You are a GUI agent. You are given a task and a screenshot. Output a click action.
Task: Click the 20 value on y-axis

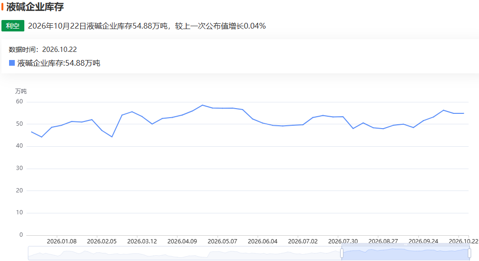(x=19, y=191)
